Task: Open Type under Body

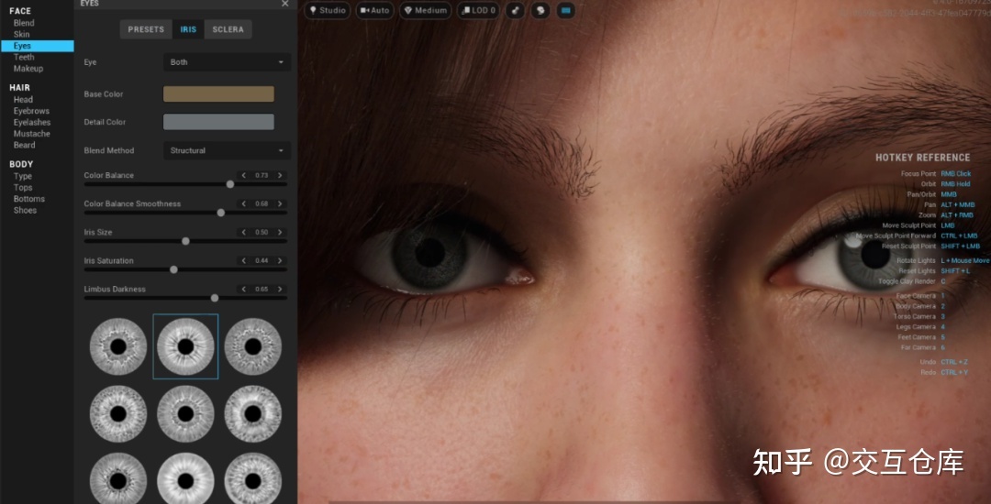Action: pyautogui.click(x=23, y=176)
